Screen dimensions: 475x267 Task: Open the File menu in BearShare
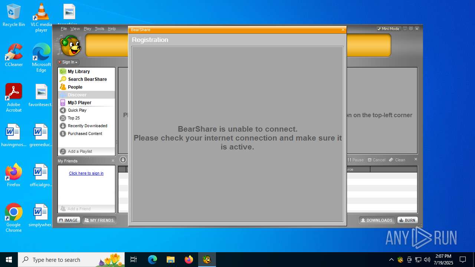coord(64,29)
